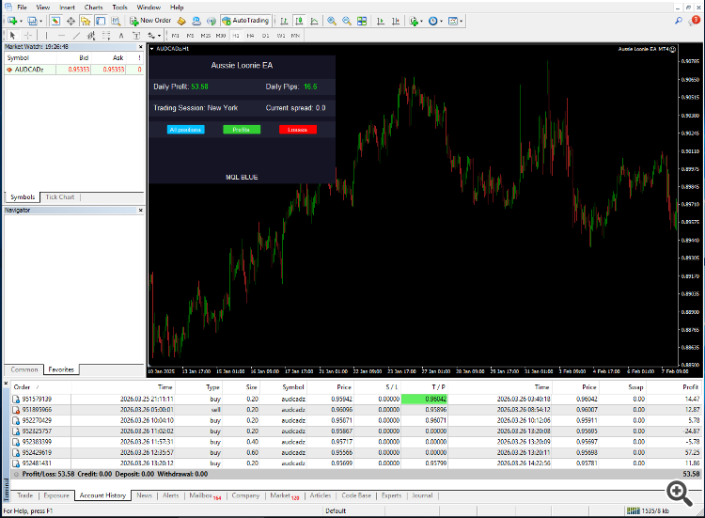Toggle the Data Window crosshair icon
This screenshot has height=518, width=705.
pos(70,21)
